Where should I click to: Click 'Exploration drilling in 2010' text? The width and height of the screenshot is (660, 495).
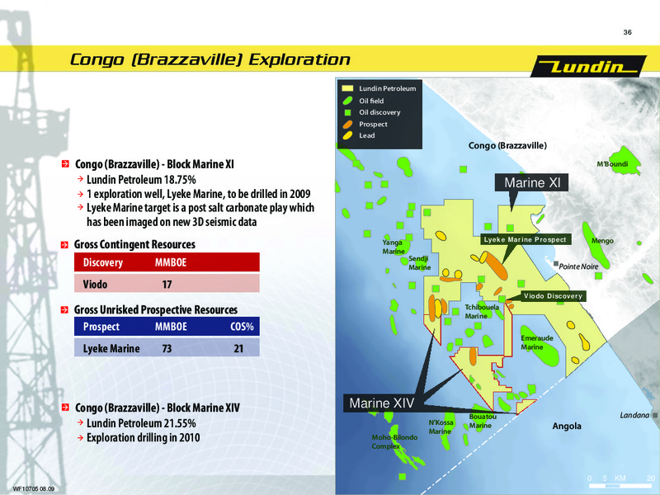143,438
